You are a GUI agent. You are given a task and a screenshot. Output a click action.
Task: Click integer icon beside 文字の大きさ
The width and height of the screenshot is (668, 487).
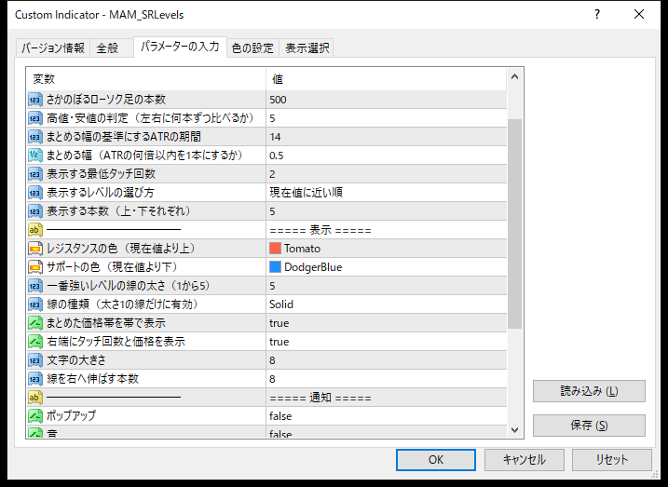coord(35,360)
